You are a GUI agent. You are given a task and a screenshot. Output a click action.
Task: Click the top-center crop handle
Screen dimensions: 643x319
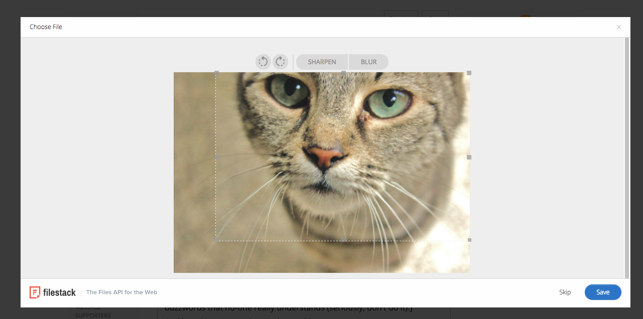pyautogui.click(x=343, y=73)
